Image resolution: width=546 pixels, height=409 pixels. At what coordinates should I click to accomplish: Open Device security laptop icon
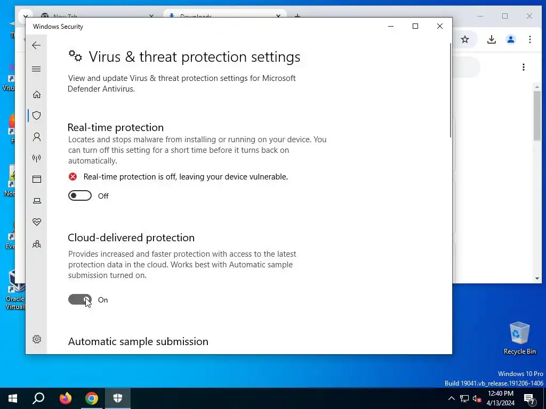37,201
